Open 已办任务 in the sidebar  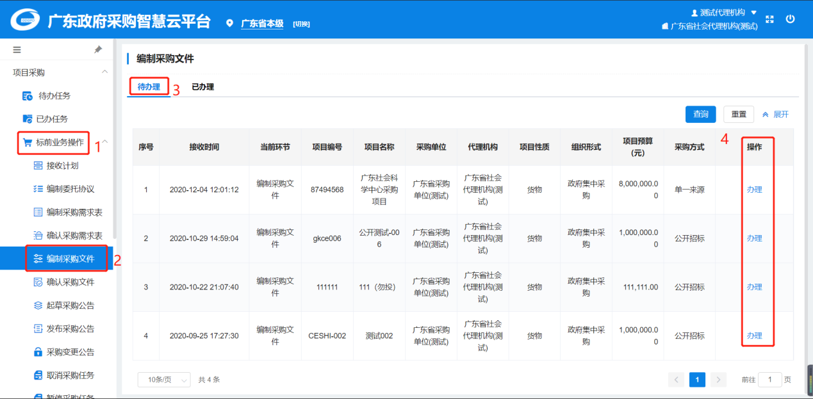(x=53, y=119)
